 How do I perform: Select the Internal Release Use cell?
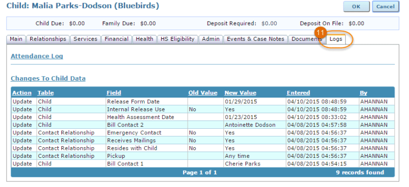(147, 109)
